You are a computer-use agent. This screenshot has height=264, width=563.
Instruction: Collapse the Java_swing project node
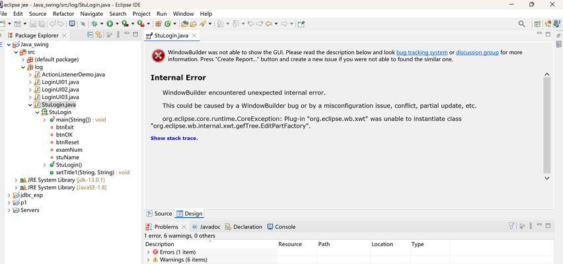(9, 44)
